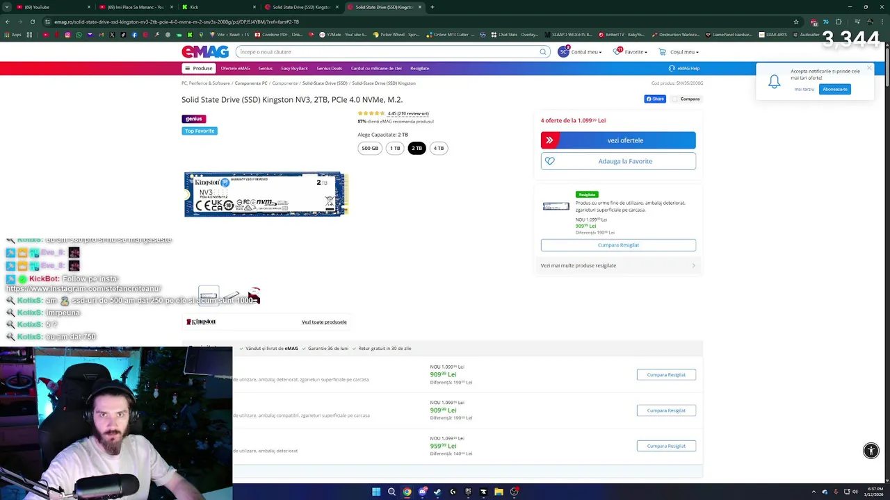The height and width of the screenshot is (500, 890).
Task: Open the Contul meu dropdown
Action: 585,52
